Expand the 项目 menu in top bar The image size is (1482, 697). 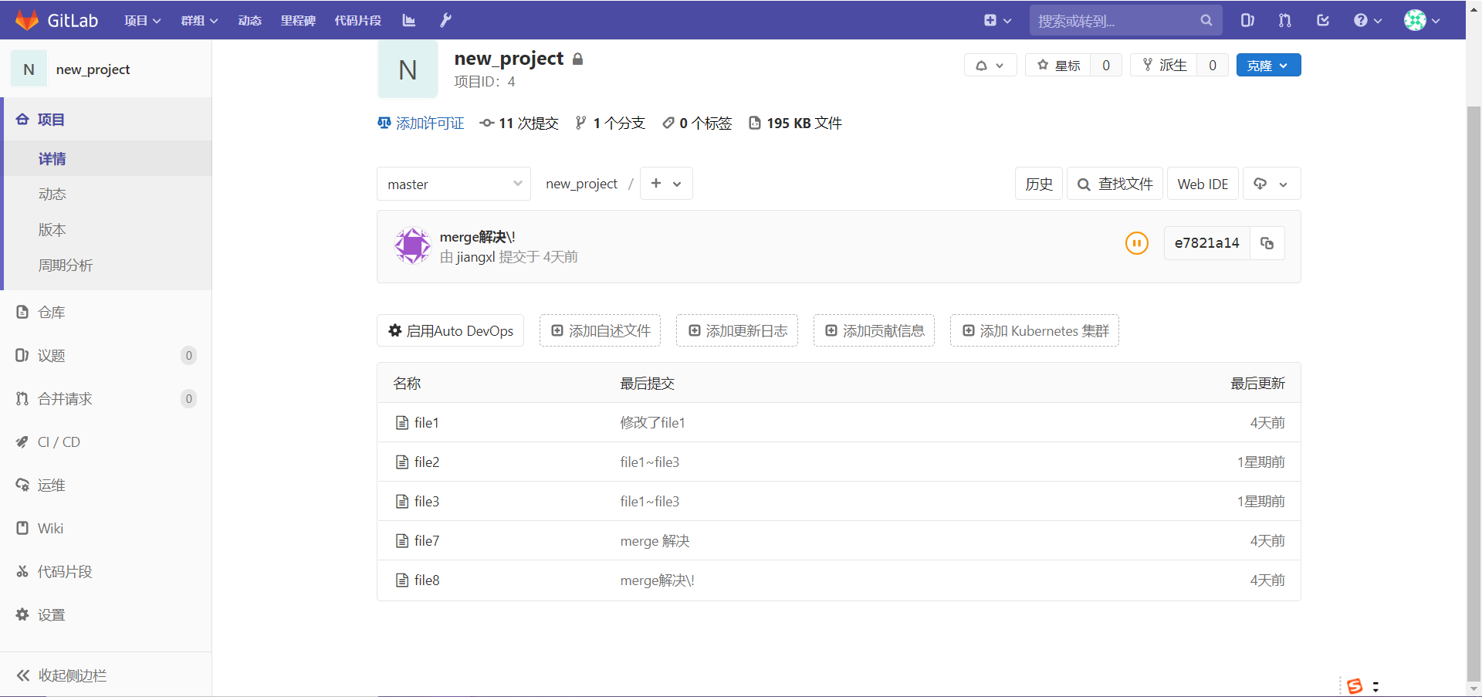pyautogui.click(x=143, y=21)
